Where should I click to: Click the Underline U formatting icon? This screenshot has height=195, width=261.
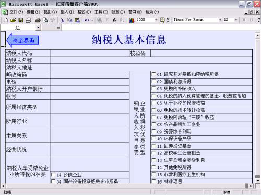[251, 20]
